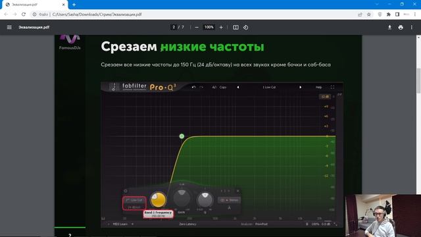Open the dropdown arrow next to MIDI Learn
The image size is (421, 237).
coord(132,224)
